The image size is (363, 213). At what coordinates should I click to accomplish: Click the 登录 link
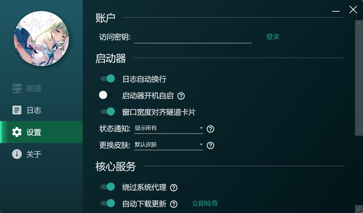click(273, 37)
